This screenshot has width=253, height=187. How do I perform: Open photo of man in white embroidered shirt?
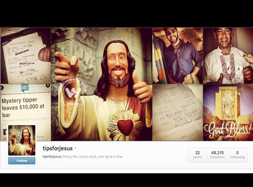(228, 55)
